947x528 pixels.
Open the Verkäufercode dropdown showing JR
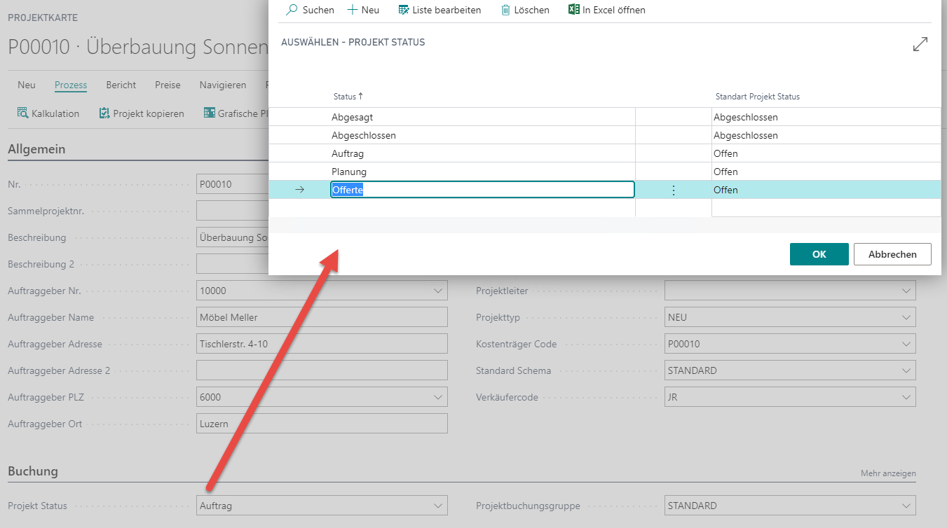coord(907,397)
